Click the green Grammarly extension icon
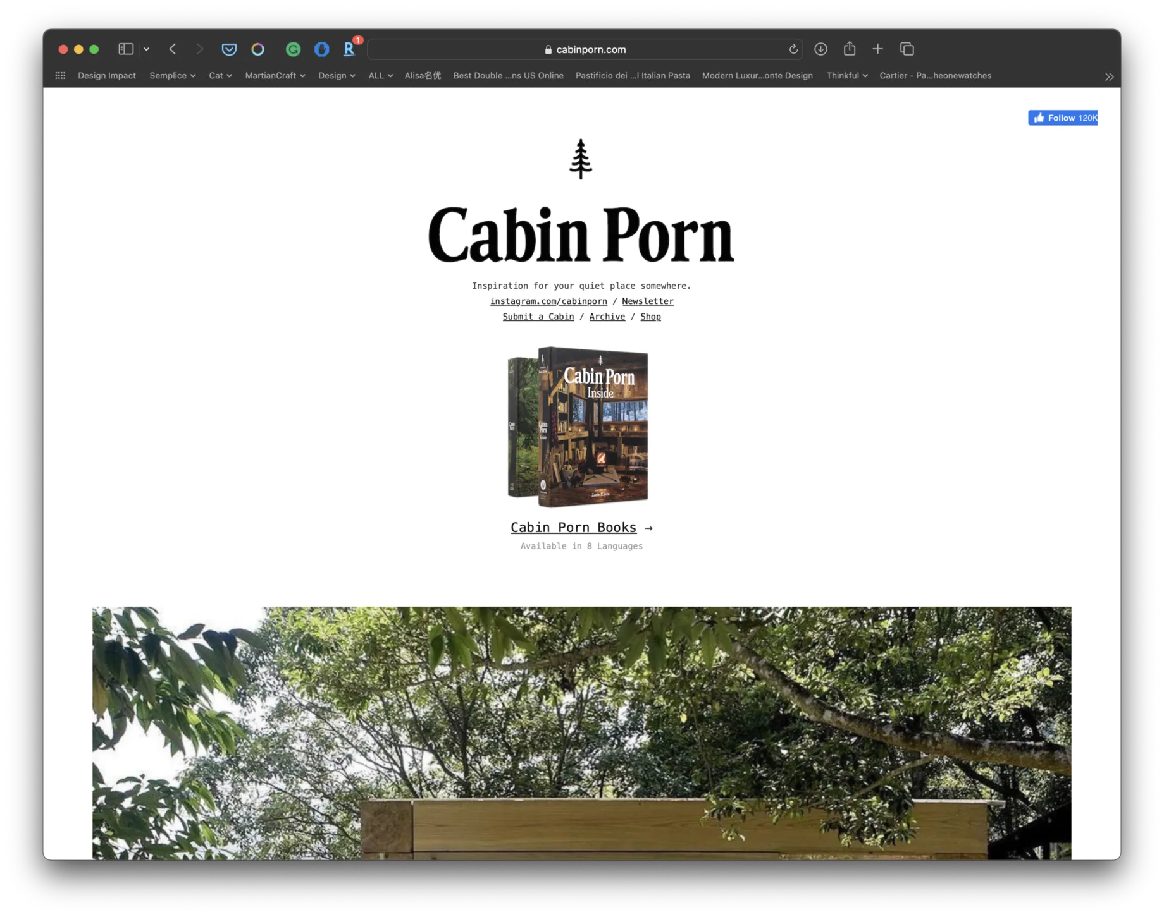This screenshot has width=1164, height=917. pyautogui.click(x=293, y=49)
